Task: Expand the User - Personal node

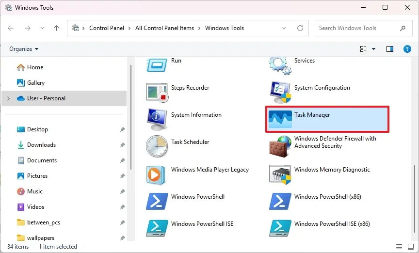Action: [x=9, y=98]
